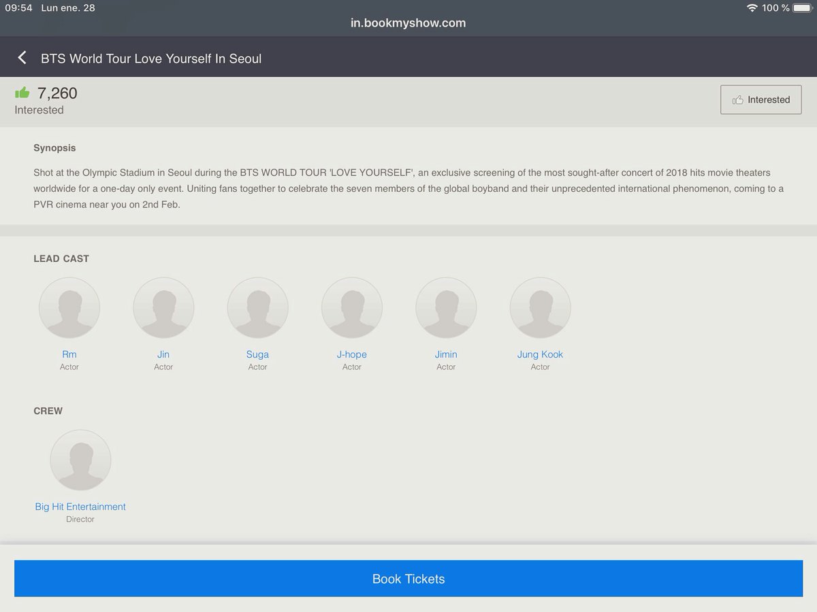Open Jin's cast avatar
817x612 pixels.
pos(163,308)
